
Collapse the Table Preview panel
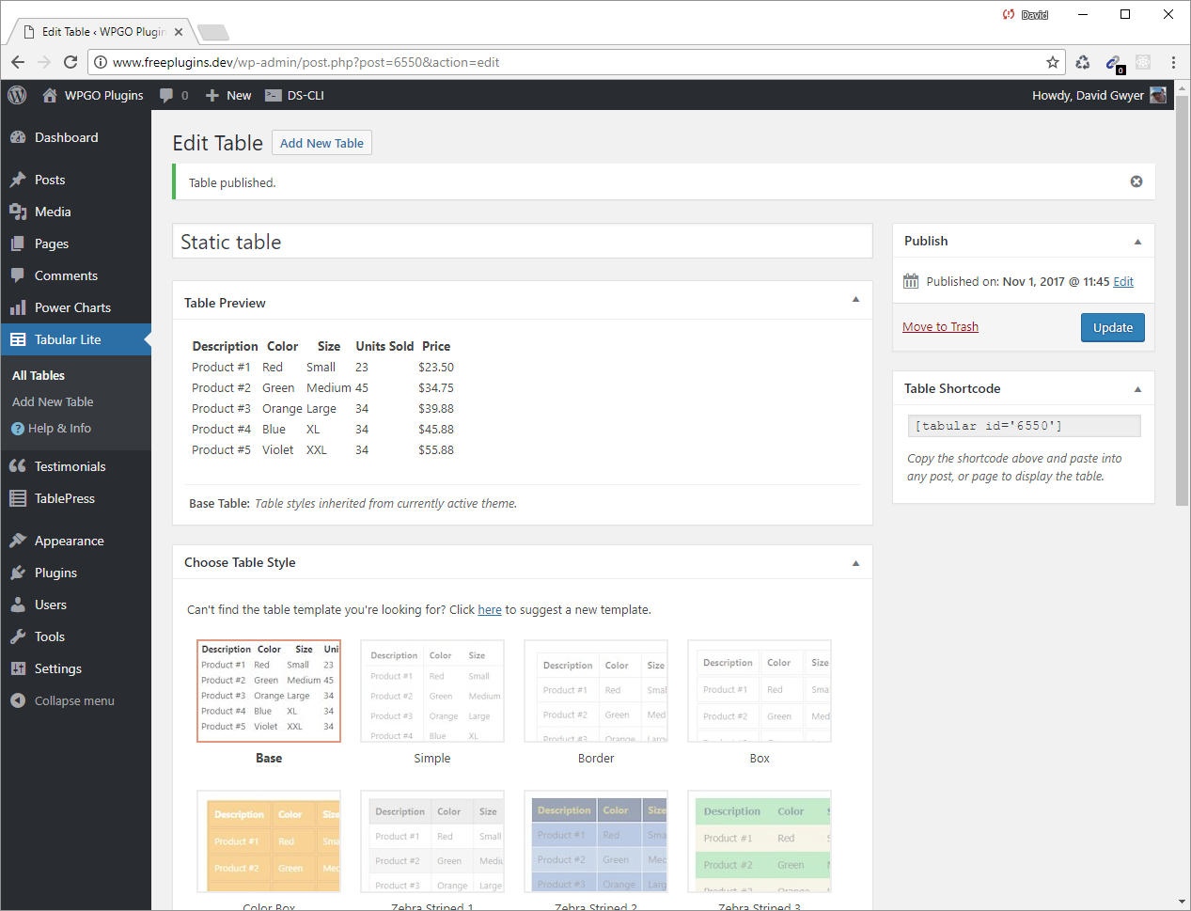point(855,300)
